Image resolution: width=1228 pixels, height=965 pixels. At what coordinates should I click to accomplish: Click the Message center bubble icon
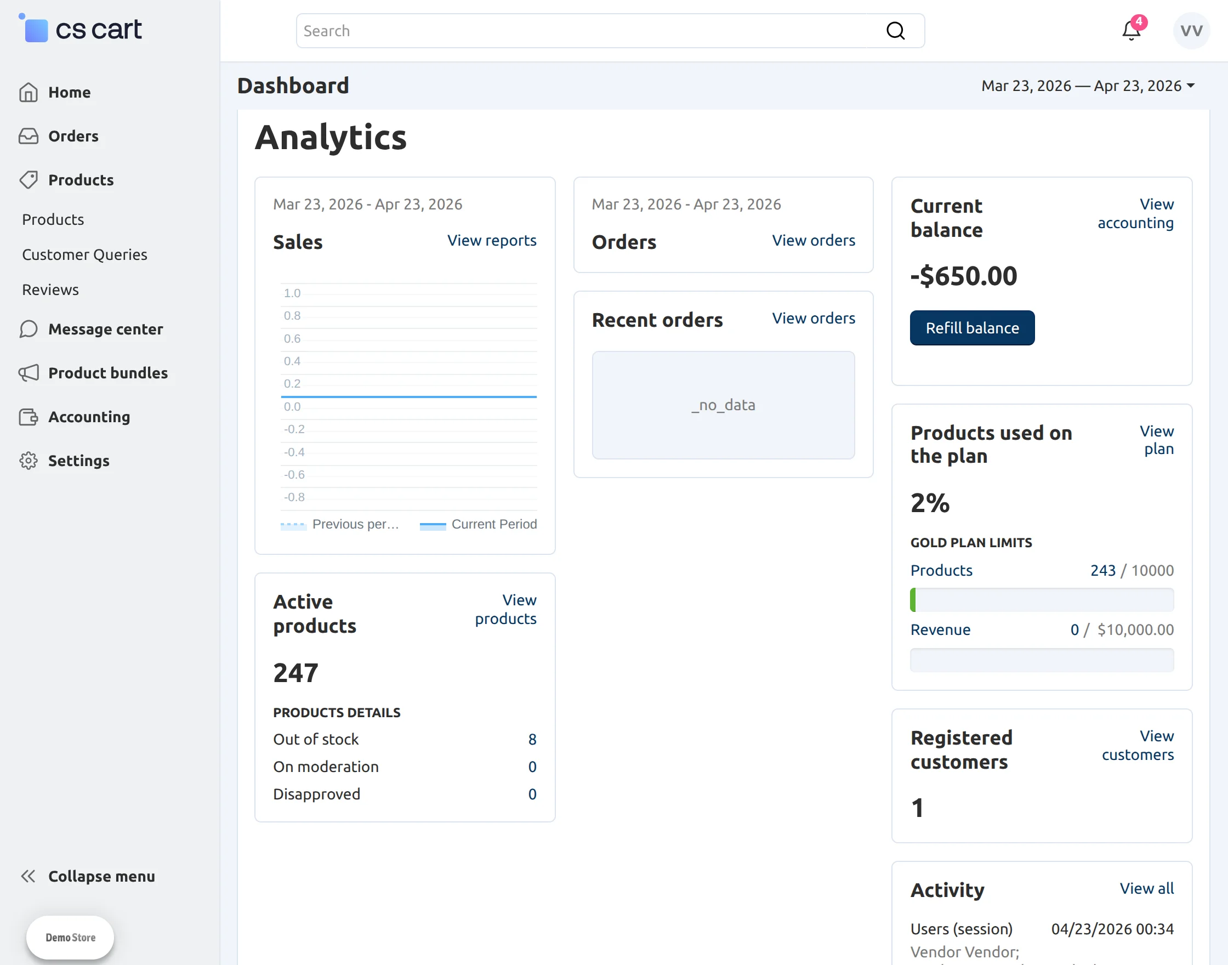click(29, 329)
